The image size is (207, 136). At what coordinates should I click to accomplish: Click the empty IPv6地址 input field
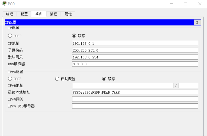(x=123, y=85)
